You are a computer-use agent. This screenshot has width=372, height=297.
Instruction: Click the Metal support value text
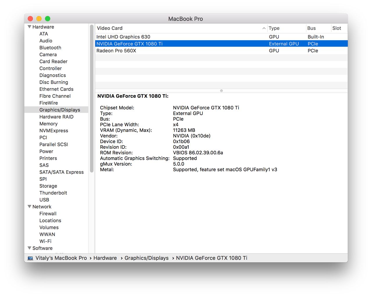coord(225,169)
